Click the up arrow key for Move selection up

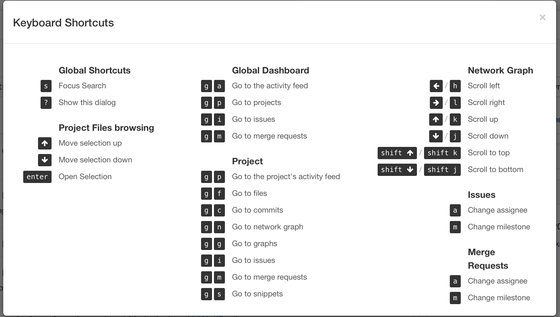pyautogui.click(x=45, y=143)
